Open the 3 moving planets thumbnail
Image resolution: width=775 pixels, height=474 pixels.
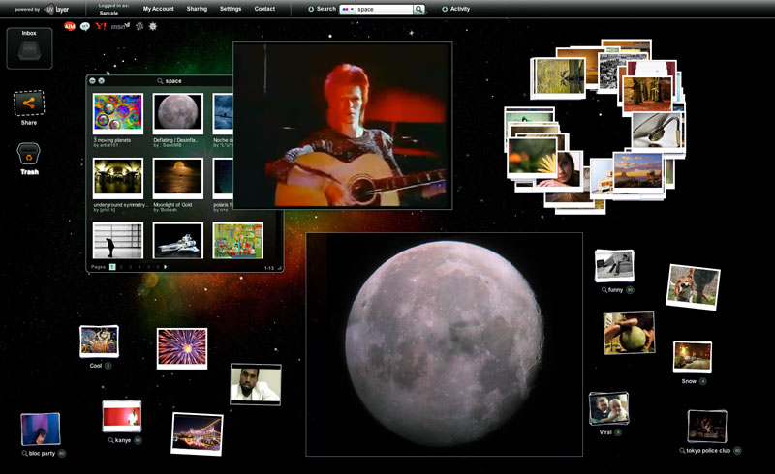point(118,113)
